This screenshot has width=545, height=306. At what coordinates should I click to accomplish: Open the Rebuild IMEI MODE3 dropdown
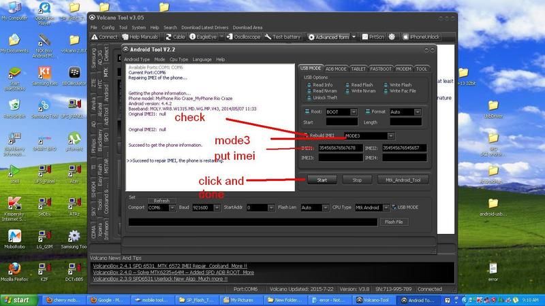click(x=390, y=135)
